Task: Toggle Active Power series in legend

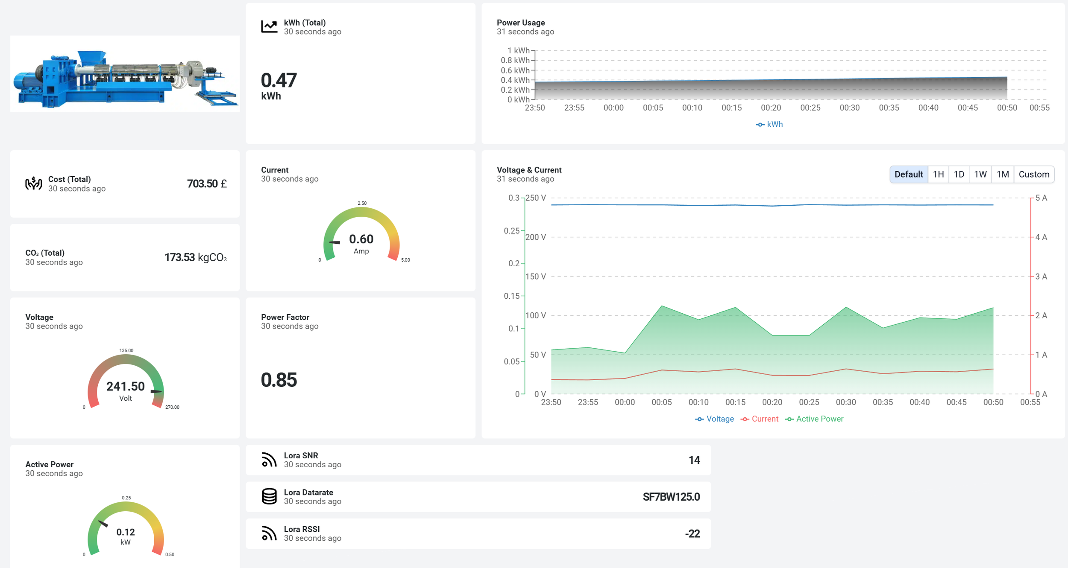Action: click(x=814, y=419)
